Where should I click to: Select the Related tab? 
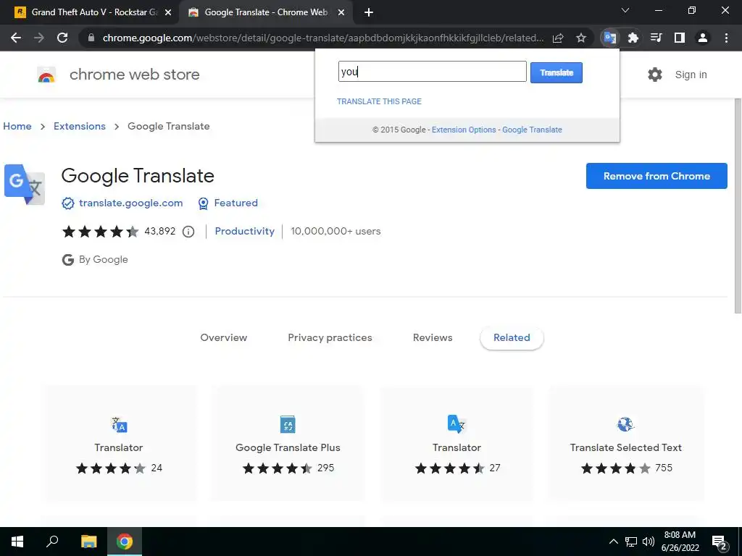[512, 337]
